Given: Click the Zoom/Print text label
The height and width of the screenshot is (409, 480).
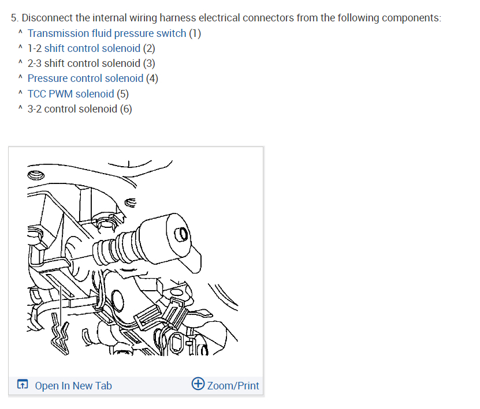Looking at the screenshot, I should (233, 386).
